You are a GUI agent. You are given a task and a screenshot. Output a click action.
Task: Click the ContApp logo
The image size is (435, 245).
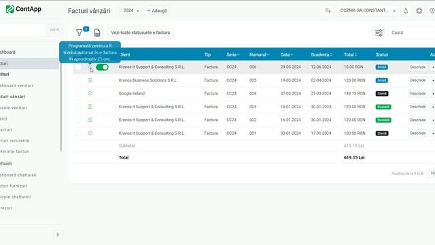point(23,9)
